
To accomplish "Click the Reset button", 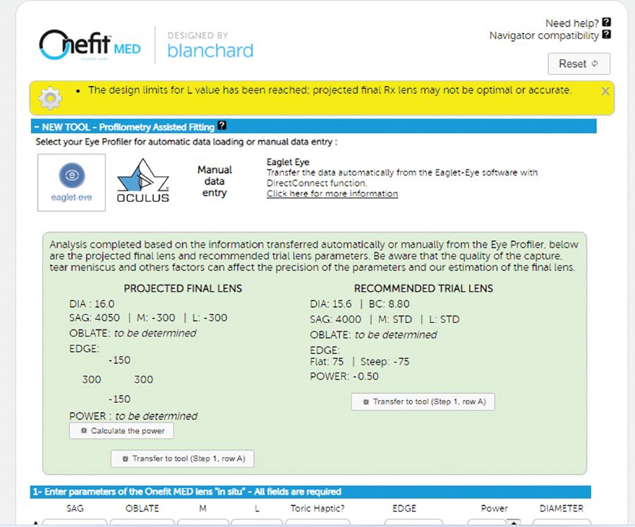I will tap(579, 63).
